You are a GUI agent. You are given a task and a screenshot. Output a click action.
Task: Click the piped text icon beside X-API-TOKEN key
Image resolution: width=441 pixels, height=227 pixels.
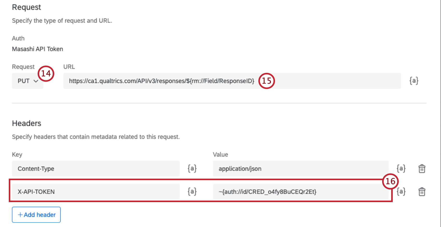tap(192, 192)
